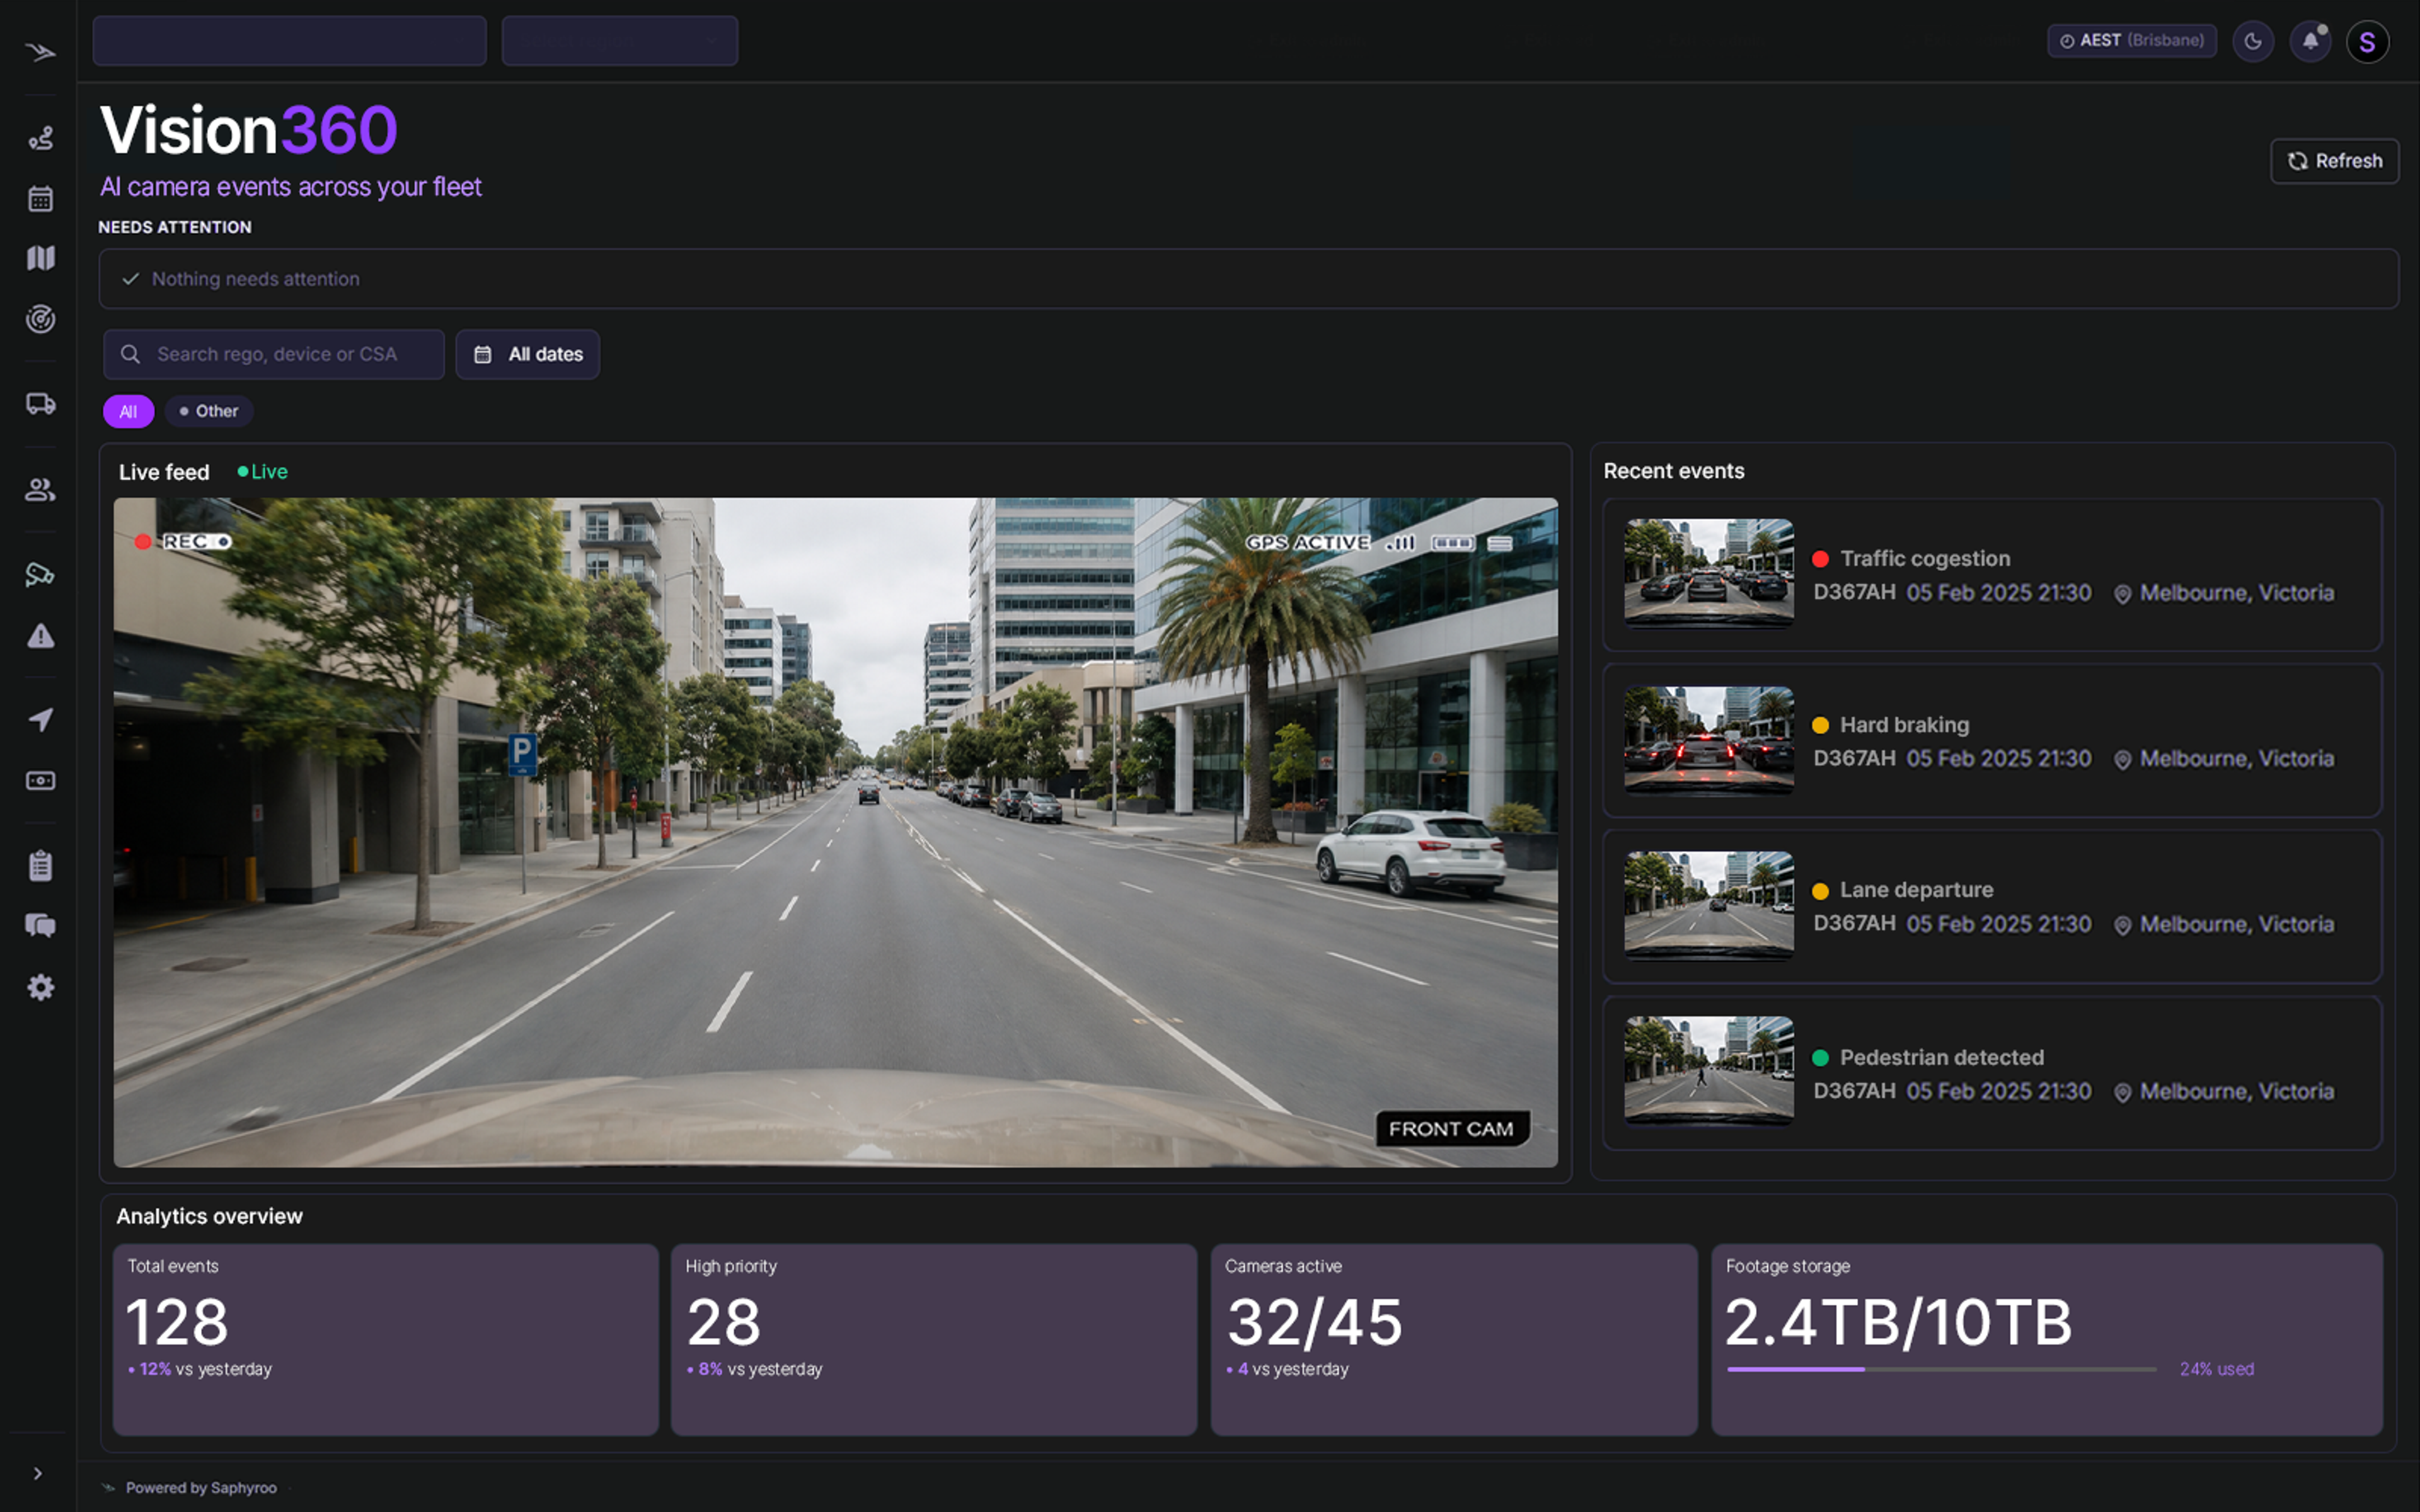
Task: Select the Other filter pill
Action: [209, 411]
